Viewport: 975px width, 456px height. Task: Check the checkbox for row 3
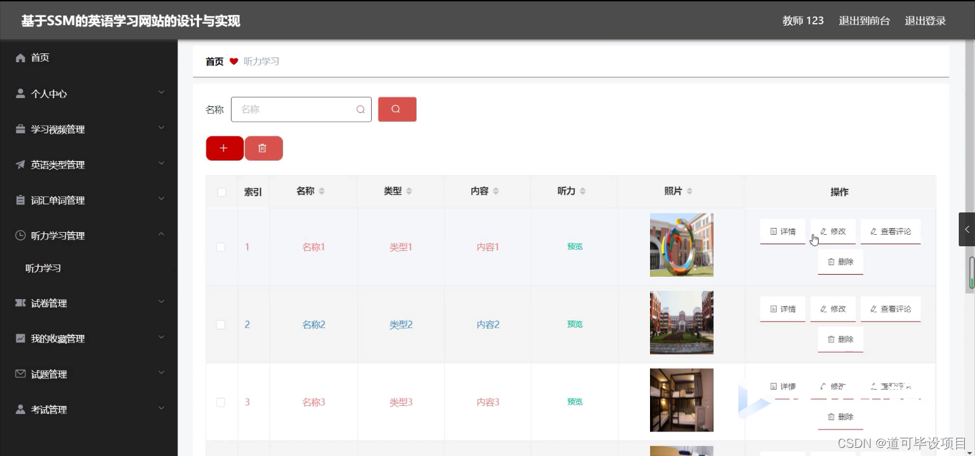click(x=221, y=402)
